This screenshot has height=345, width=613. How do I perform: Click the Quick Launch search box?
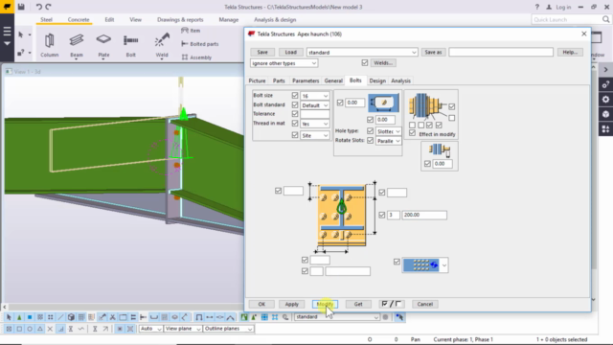(x=567, y=19)
